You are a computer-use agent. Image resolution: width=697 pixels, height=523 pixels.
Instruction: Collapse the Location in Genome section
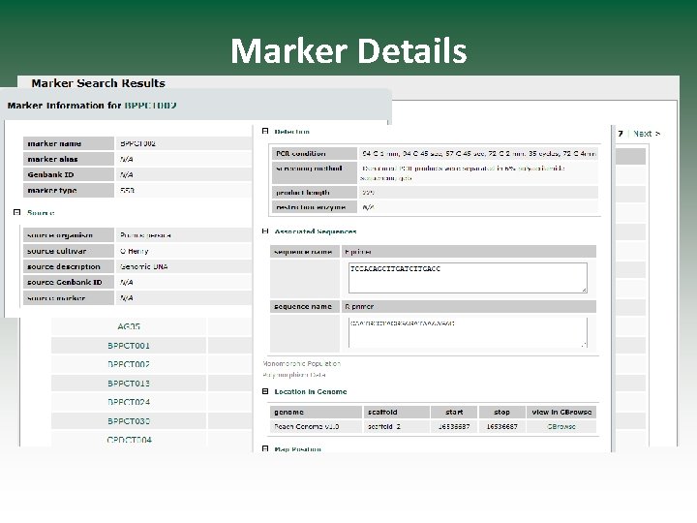[x=265, y=391]
